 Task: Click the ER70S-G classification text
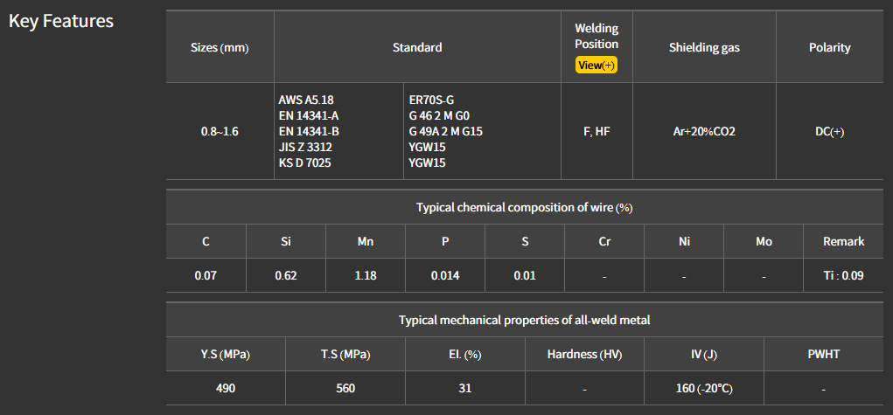tap(432, 100)
